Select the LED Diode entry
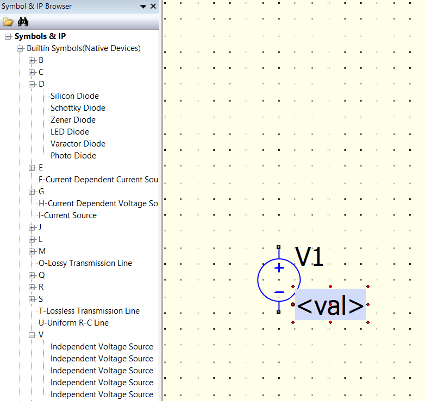 [x=70, y=132]
